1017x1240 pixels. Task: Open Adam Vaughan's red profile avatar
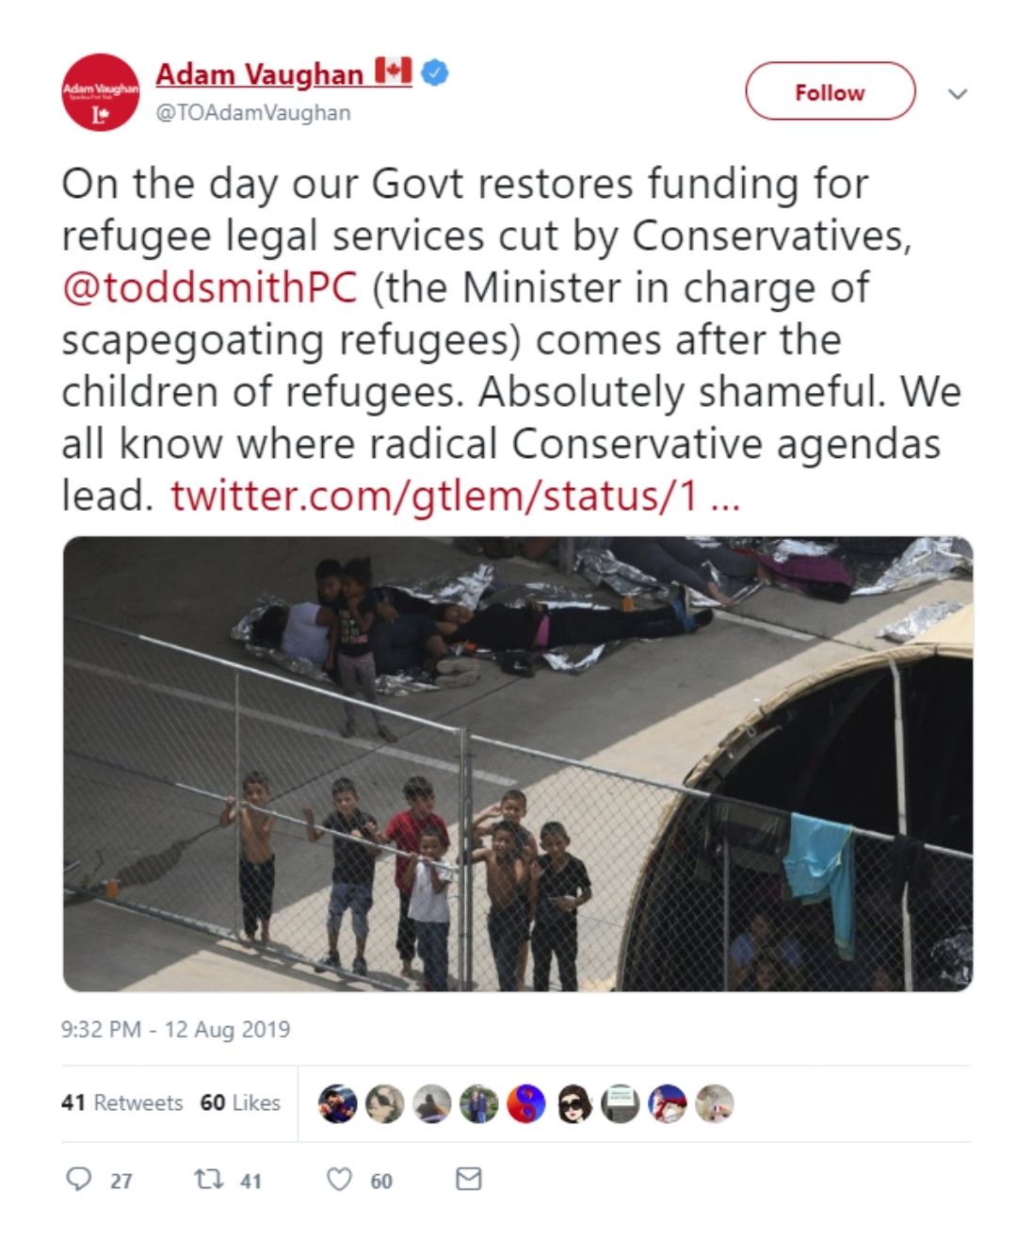[x=100, y=92]
